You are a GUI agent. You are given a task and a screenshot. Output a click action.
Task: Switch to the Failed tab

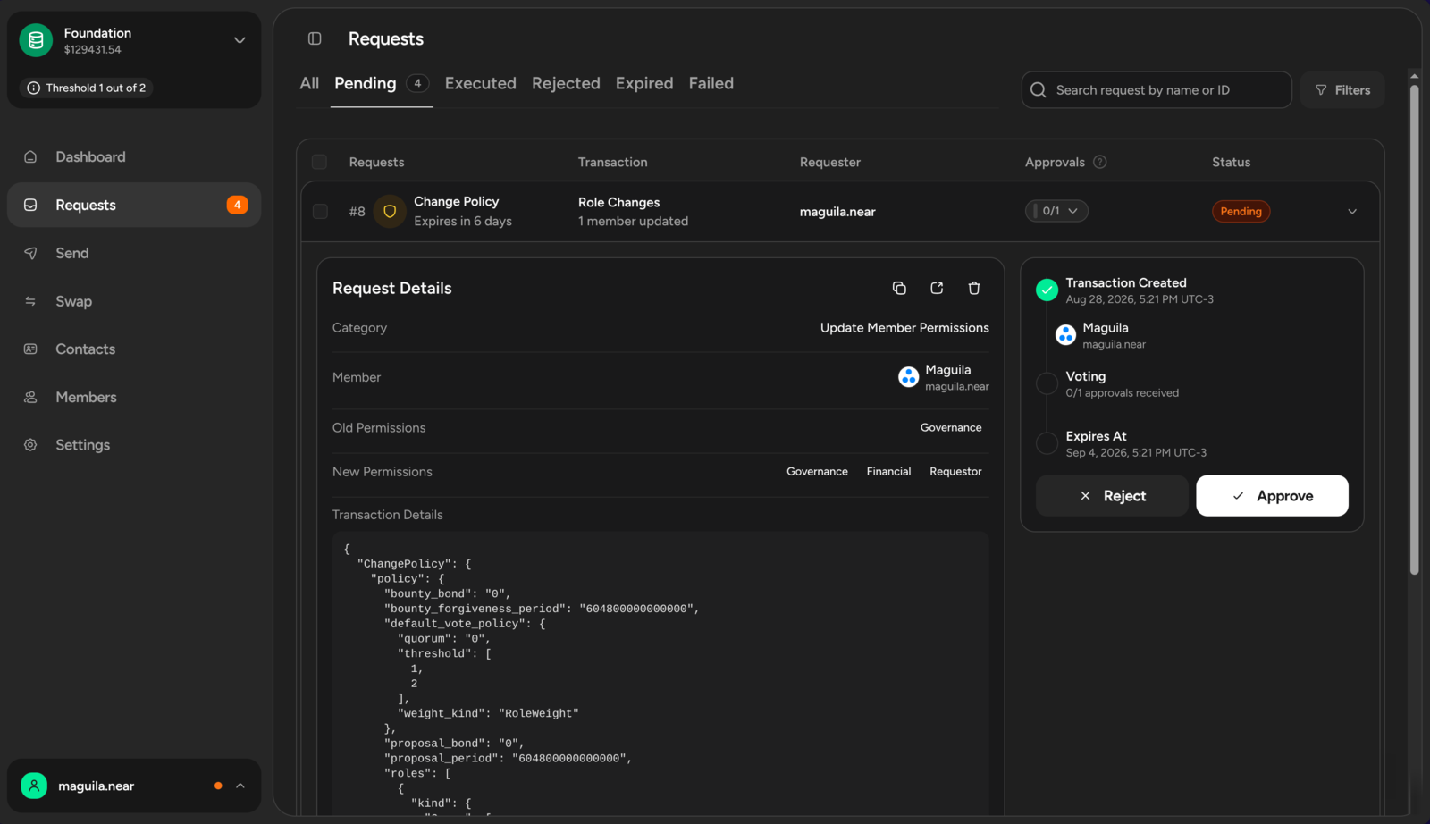click(711, 83)
